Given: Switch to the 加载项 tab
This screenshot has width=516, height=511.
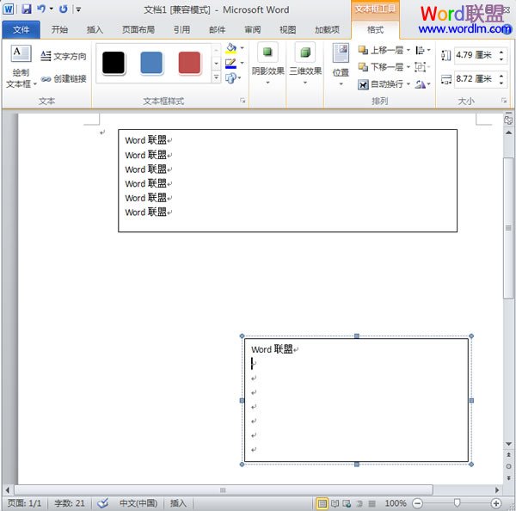Looking at the screenshot, I should 327,30.
